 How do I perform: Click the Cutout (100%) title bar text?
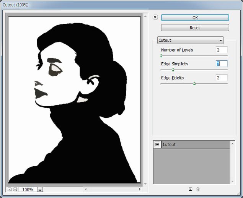click(x=15, y=5)
